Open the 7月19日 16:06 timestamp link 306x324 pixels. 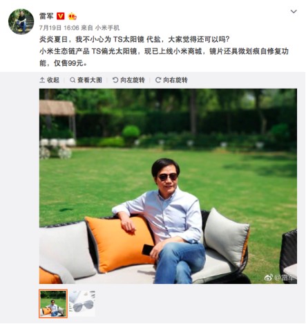[59, 28]
